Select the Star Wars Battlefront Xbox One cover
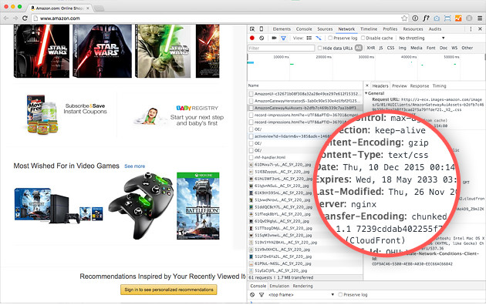Screen dimensions: 486x305 [x=197, y=206]
